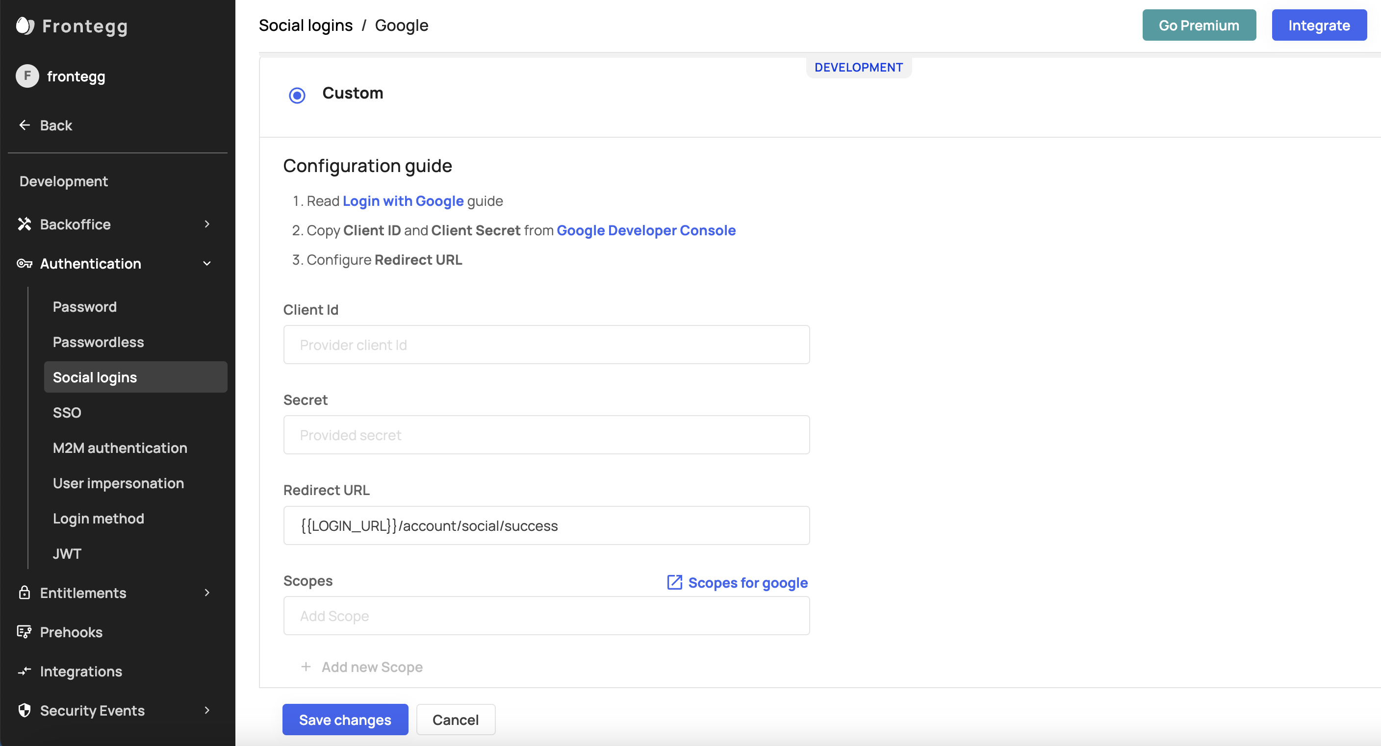Click the frontegg account avatar
This screenshot has width=1381, height=746.
(x=27, y=76)
